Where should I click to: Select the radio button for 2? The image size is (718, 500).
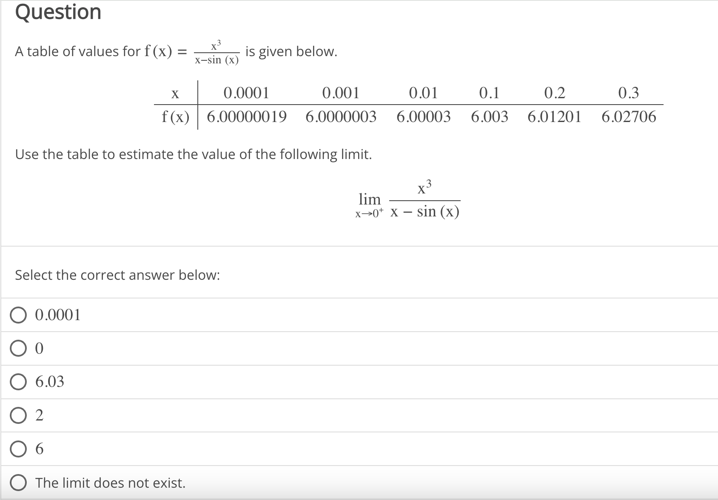coord(18,415)
